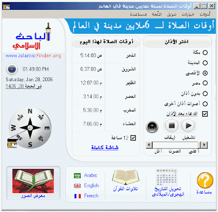Select other adhan sounds (أصوات أذان أخرى)
The height and width of the screenshot is (212, 218).
(205, 104)
